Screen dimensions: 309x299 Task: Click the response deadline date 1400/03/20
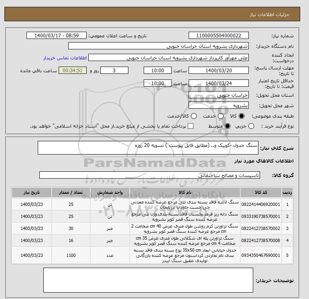(219, 70)
